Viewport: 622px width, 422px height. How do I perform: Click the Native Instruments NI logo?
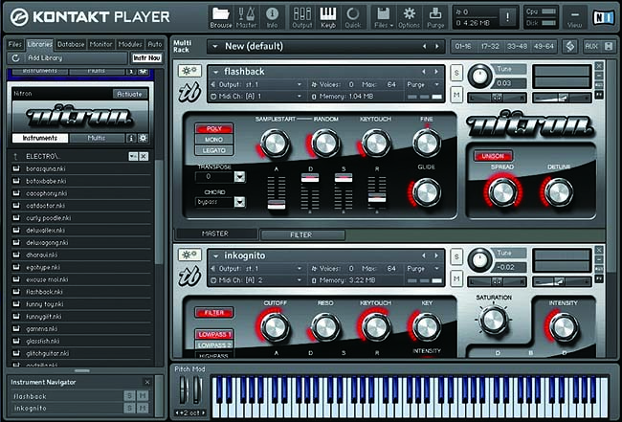click(x=603, y=17)
